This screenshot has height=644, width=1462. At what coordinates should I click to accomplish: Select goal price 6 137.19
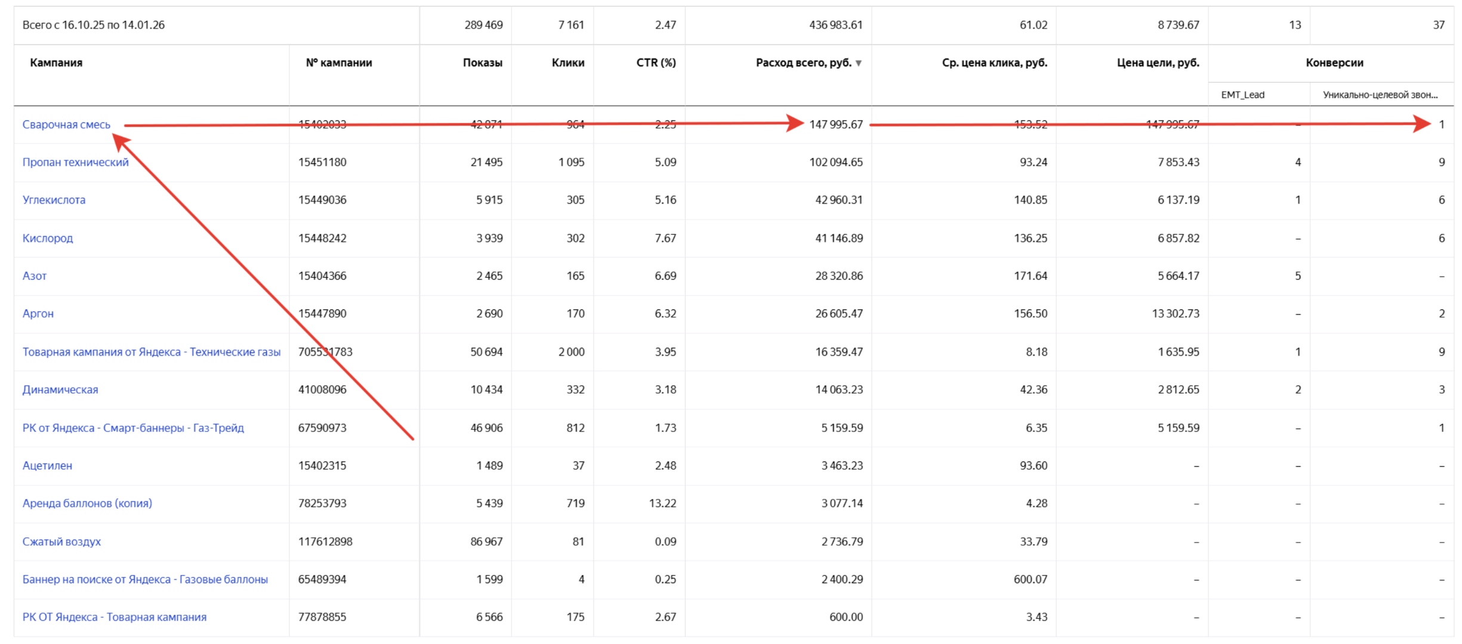coord(1178,200)
